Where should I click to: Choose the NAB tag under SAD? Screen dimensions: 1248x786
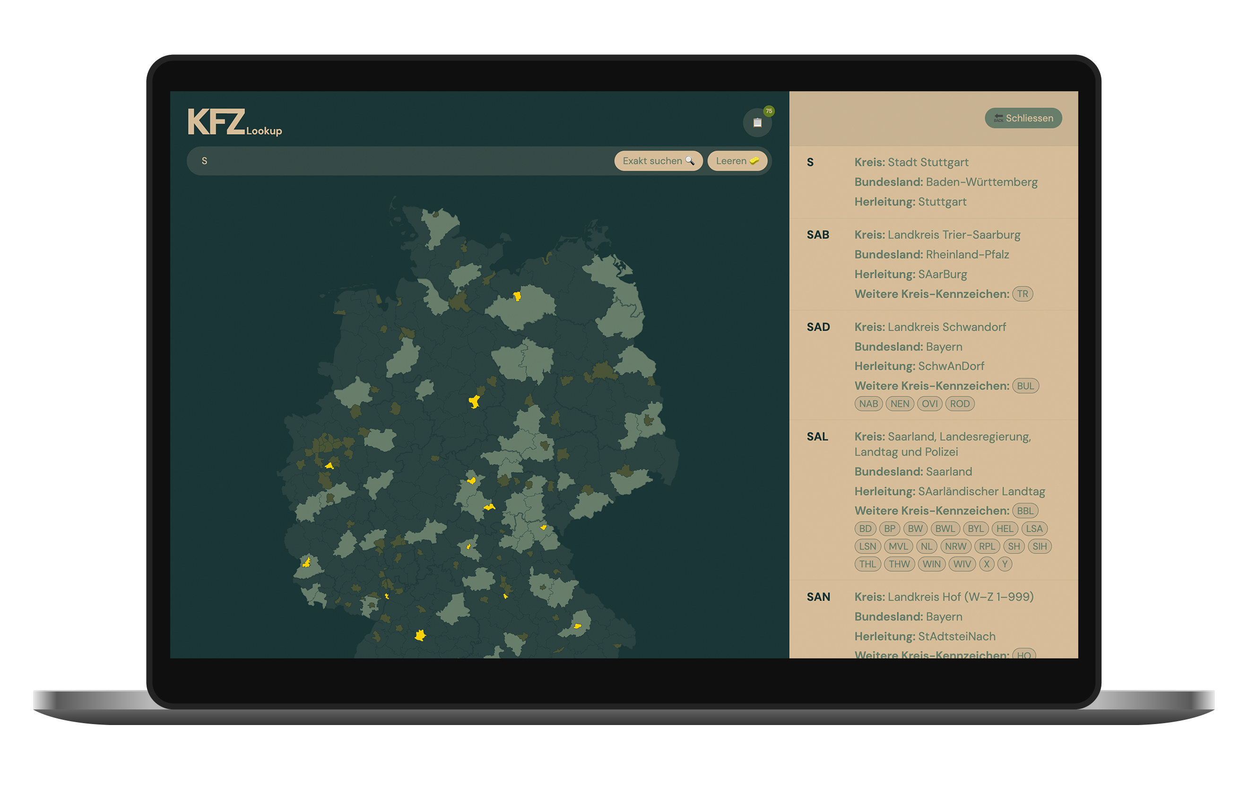click(868, 404)
